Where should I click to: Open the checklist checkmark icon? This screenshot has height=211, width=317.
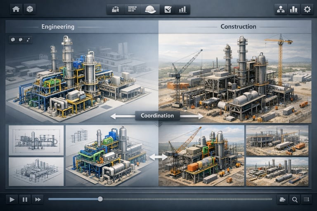click(168, 9)
